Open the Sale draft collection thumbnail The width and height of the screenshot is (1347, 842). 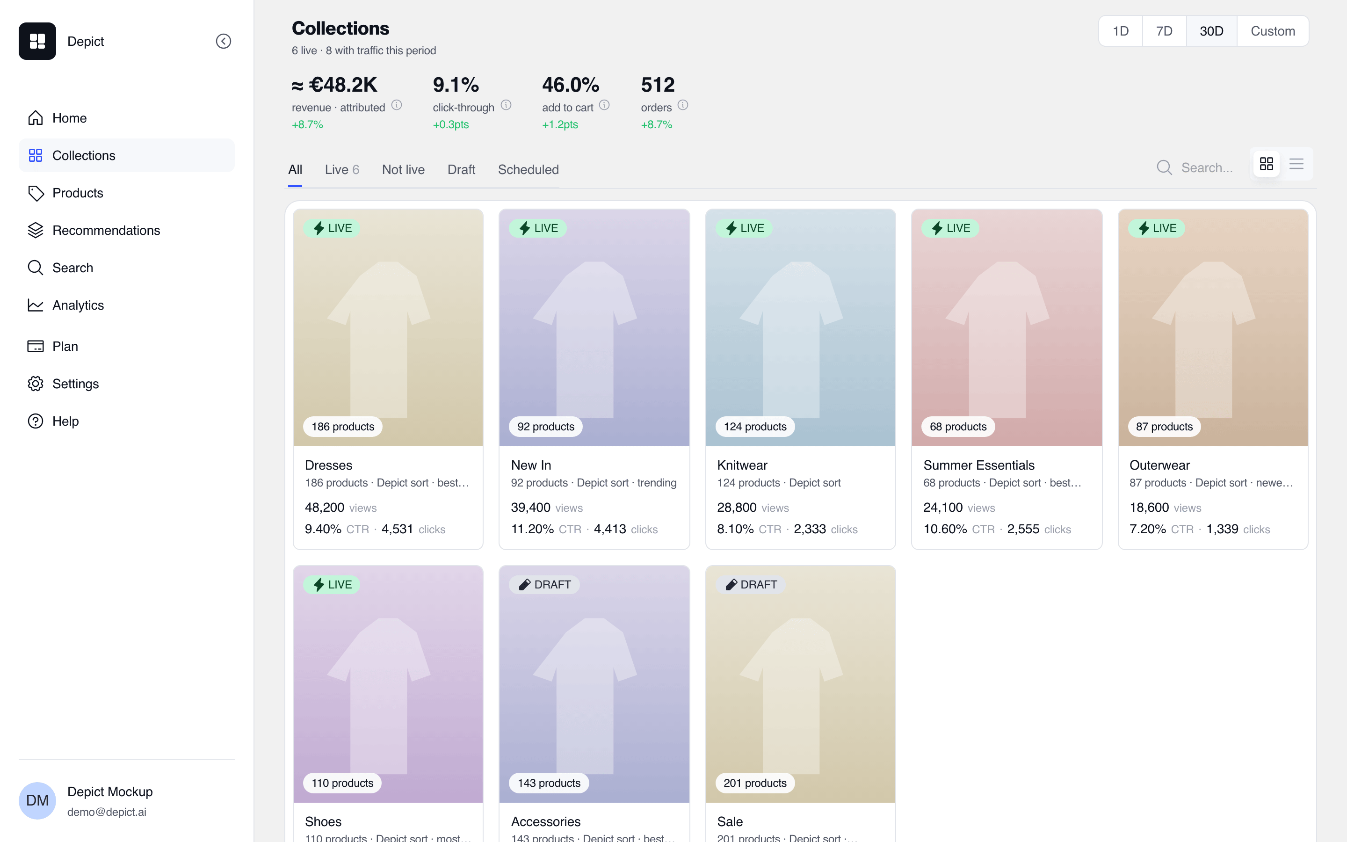tap(800, 684)
